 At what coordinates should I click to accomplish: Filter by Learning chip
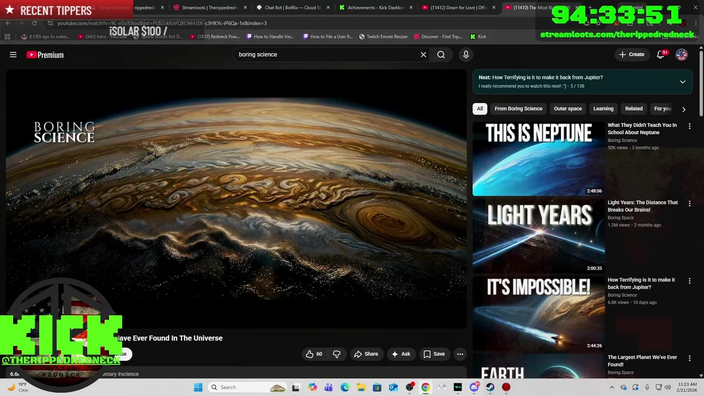pos(603,109)
